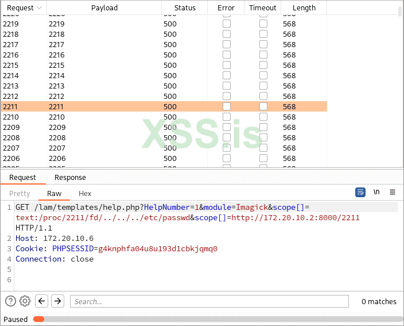Image resolution: width=404 pixels, height=326 pixels.
Task: Tick Error checkbox for request 2208
Action: click(227, 137)
